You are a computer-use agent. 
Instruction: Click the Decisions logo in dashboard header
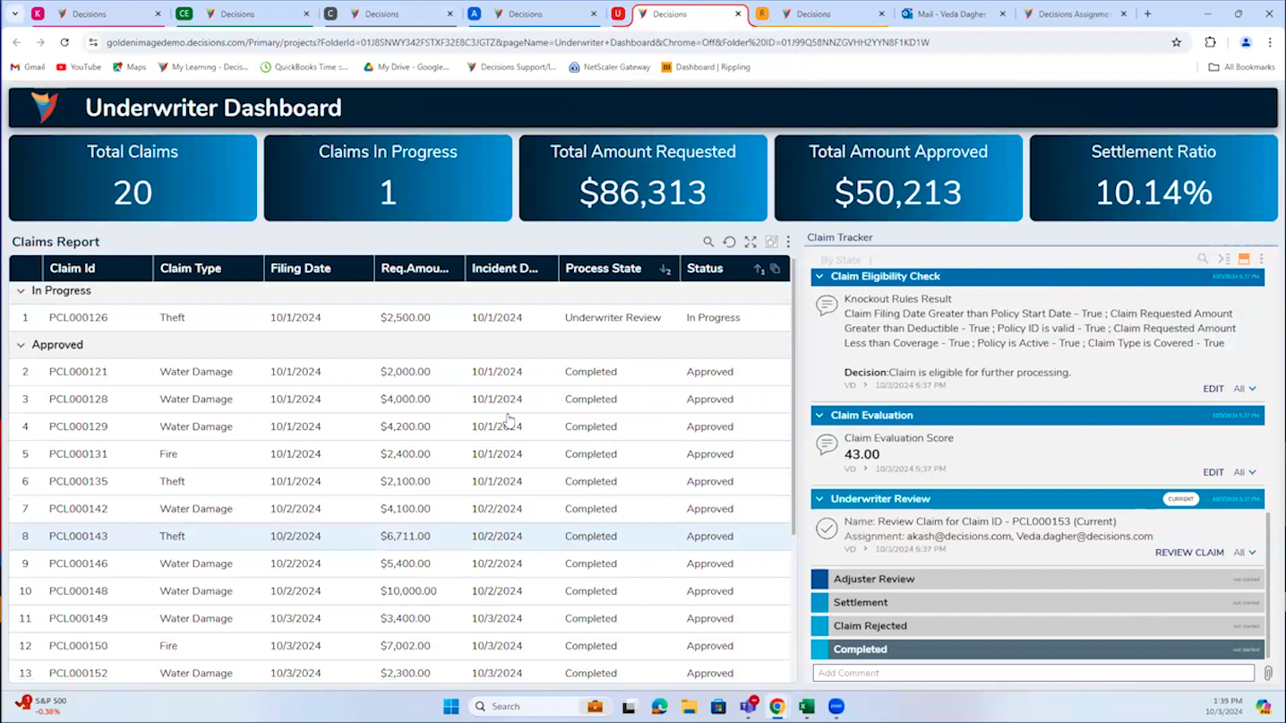point(45,108)
